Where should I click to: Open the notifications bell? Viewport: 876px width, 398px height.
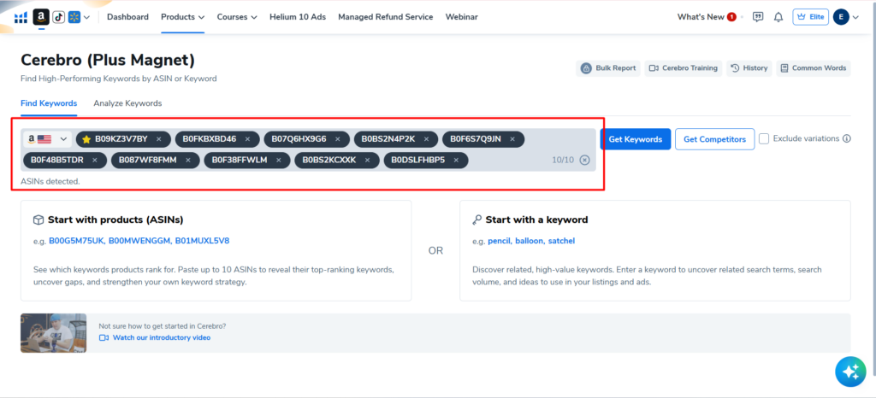[778, 17]
